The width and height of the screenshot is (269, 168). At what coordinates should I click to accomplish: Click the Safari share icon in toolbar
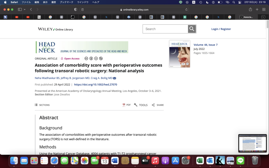250,9
